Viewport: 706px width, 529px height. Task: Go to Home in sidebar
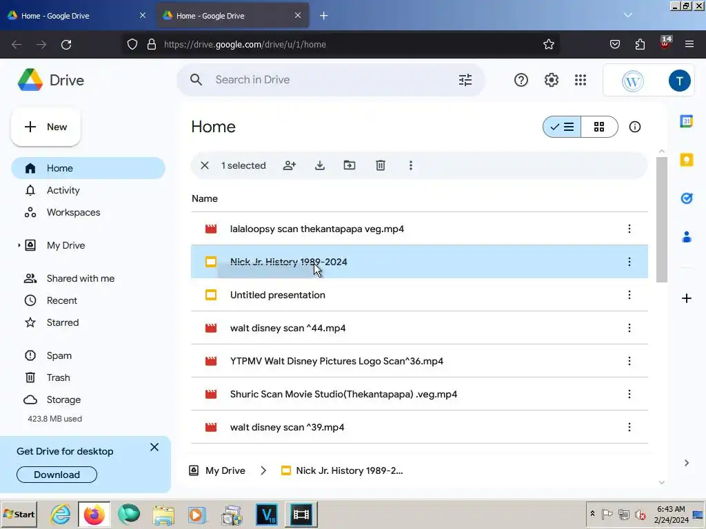click(88, 168)
